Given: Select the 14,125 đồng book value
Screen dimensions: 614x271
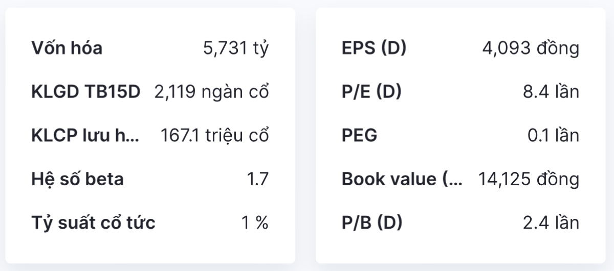Looking at the screenshot, I should tap(529, 180).
